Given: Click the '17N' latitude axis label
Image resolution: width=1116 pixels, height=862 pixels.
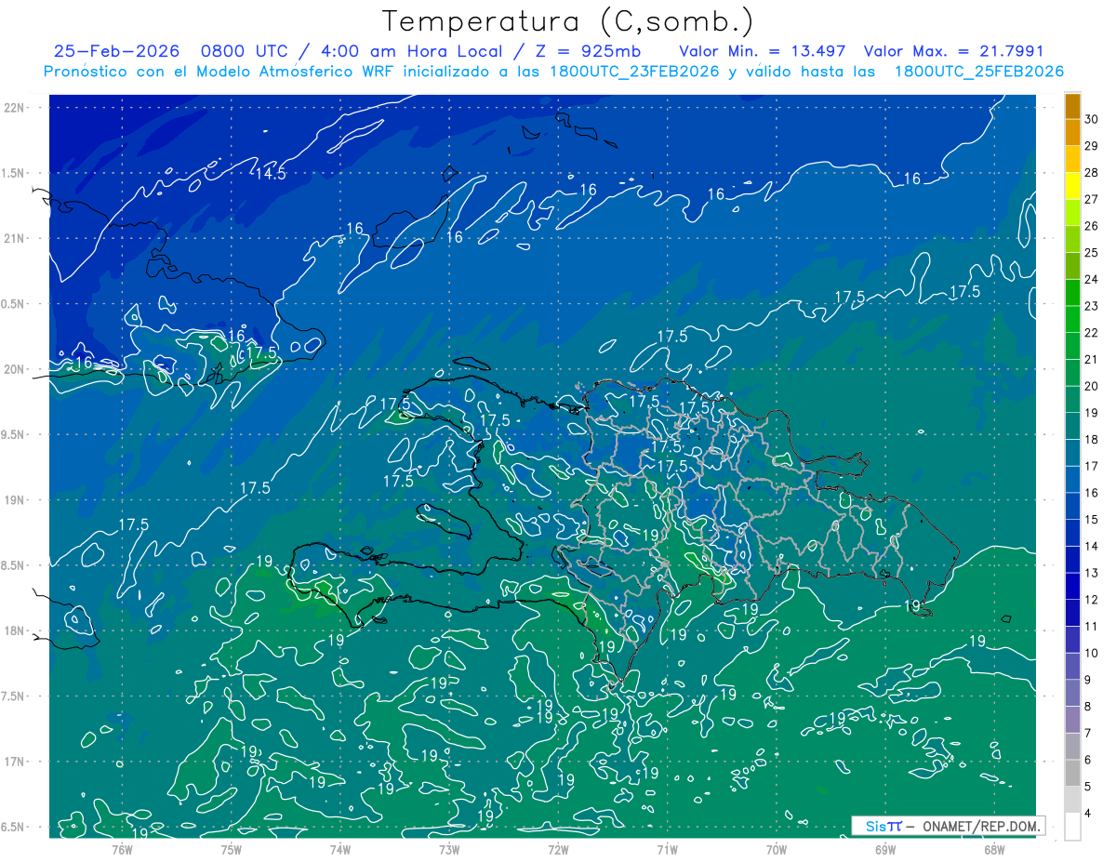Looking at the screenshot, I should [x=15, y=762].
